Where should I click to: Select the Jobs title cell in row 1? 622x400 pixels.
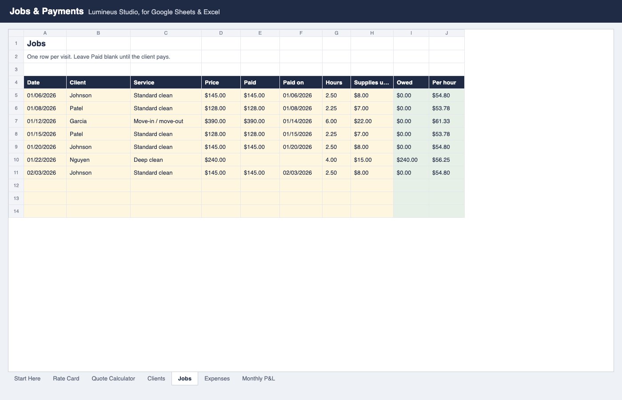click(45, 44)
